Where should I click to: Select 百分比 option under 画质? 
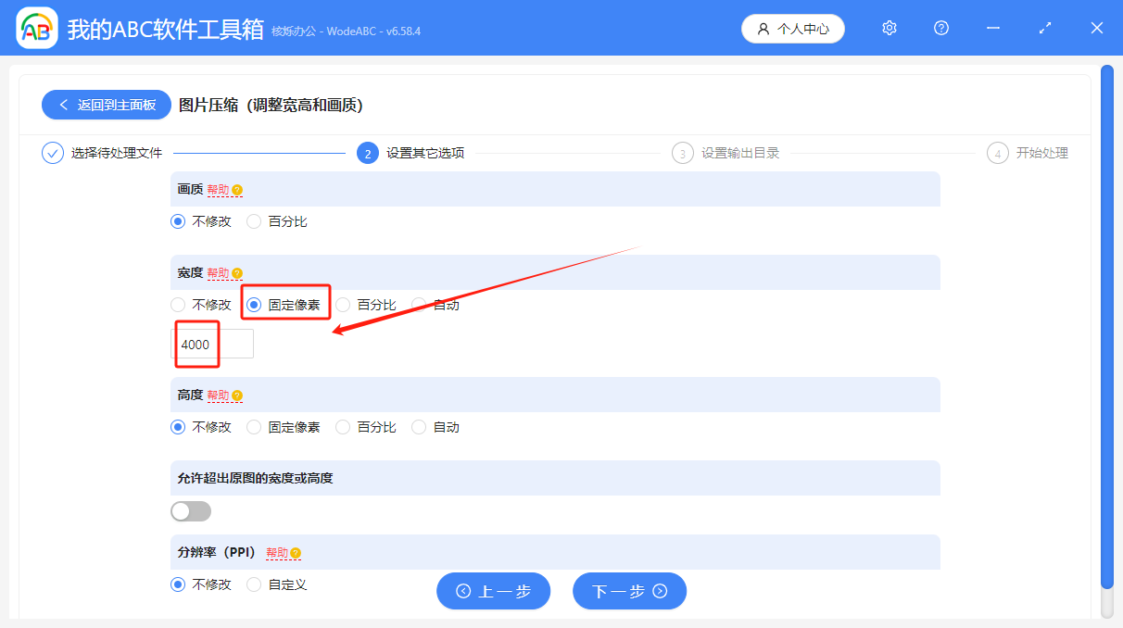(x=255, y=221)
